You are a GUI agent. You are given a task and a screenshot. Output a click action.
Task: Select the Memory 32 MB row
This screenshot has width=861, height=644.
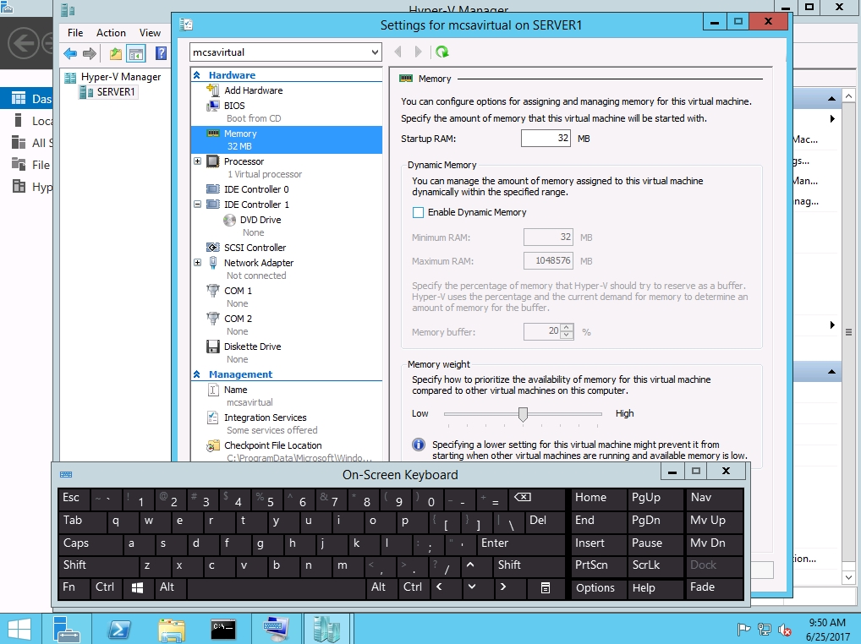[x=286, y=140]
